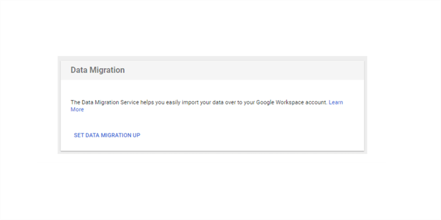Click the word "More" on the second line
441x220 pixels.
[77, 109]
